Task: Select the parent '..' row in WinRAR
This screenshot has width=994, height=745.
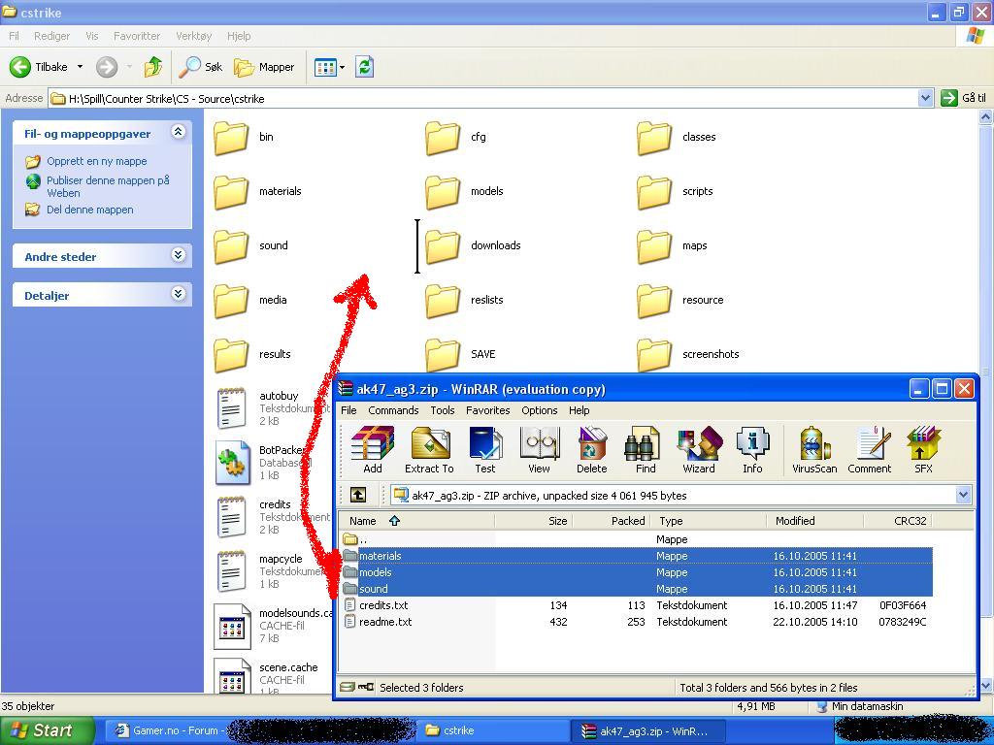Action: [x=636, y=539]
